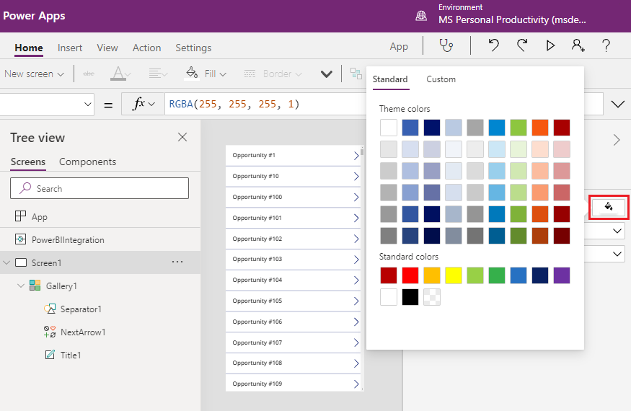Choose the transparent color swatch
This screenshot has width=631, height=411.
431,297
